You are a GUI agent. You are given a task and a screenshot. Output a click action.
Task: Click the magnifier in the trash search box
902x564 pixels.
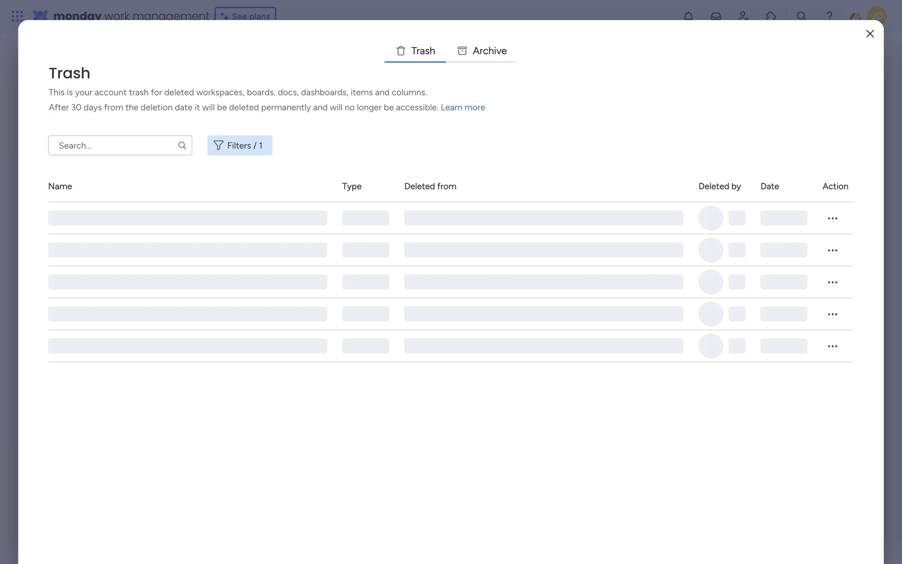click(x=182, y=145)
